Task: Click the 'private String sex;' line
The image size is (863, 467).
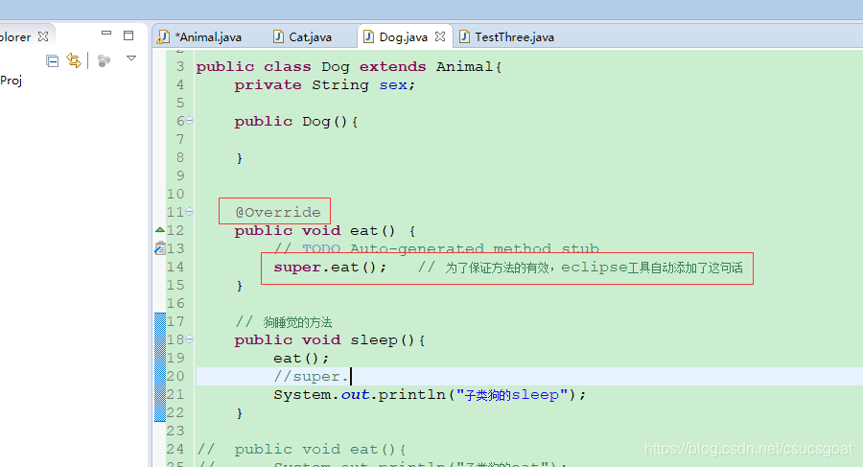Action: (x=325, y=84)
